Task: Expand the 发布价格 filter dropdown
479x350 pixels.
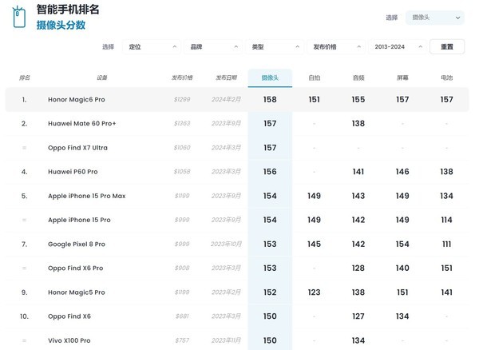Action: (336, 47)
